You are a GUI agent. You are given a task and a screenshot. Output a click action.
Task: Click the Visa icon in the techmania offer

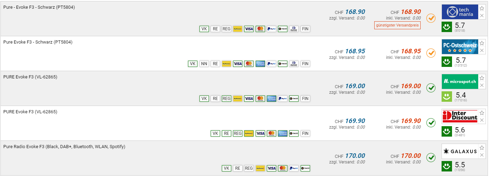(x=249, y=29)
